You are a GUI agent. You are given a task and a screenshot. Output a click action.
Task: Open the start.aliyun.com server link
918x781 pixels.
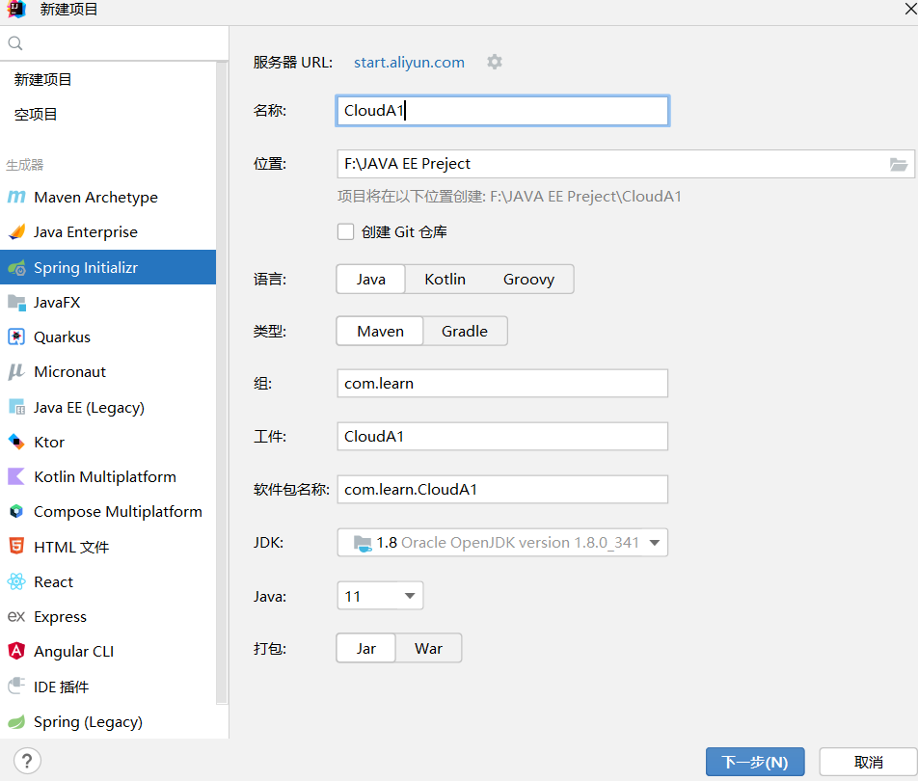(409, 62)
